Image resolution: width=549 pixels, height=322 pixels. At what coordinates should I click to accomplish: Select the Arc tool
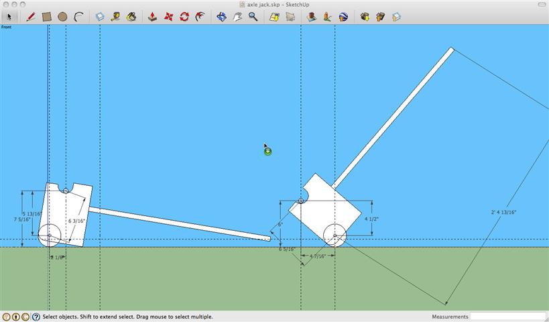tap(78, 17)
